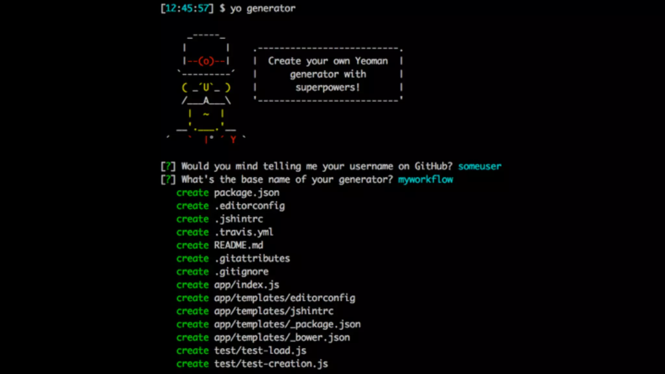
Task: Click the 'myworkflow' generator name answer
Action: click(x=425, y=180)
